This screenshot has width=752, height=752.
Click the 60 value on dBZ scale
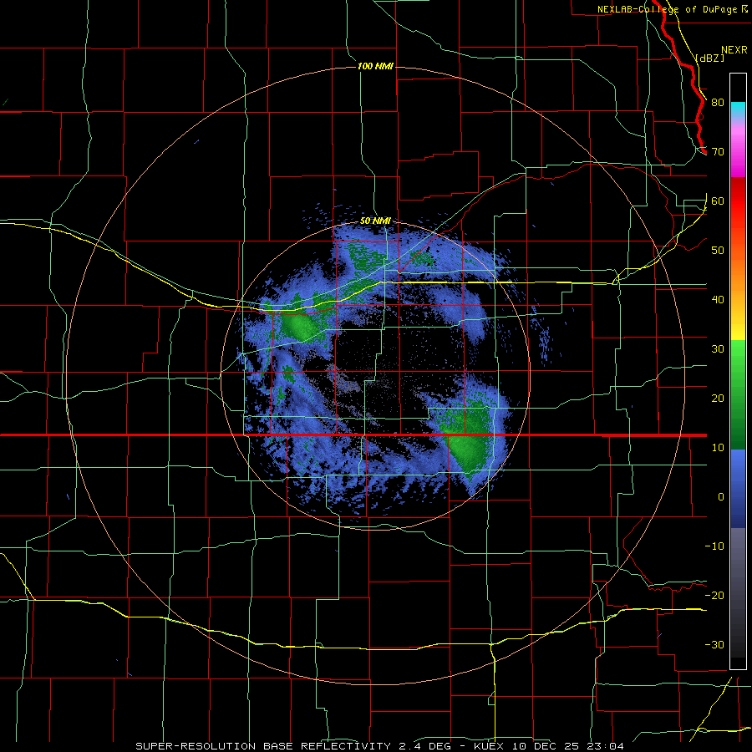point(718,201)
